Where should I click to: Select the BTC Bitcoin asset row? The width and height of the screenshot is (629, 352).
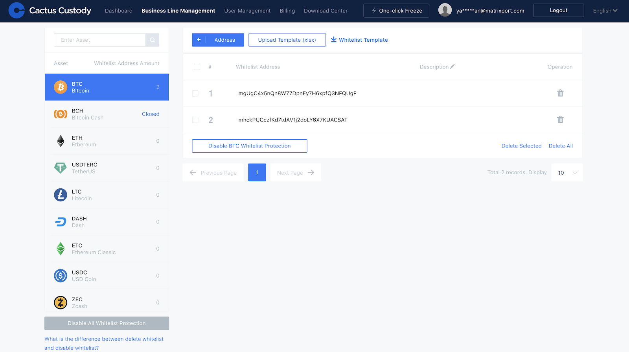pyautogui.click(x=107, y=87)
